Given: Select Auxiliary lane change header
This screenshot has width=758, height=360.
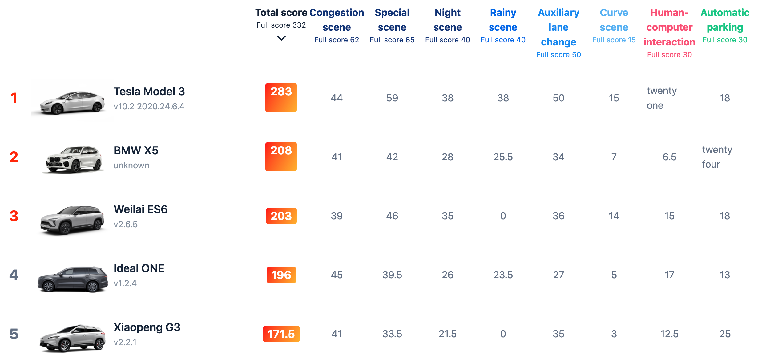Looking at the screenshot, I should pos(558,27).
